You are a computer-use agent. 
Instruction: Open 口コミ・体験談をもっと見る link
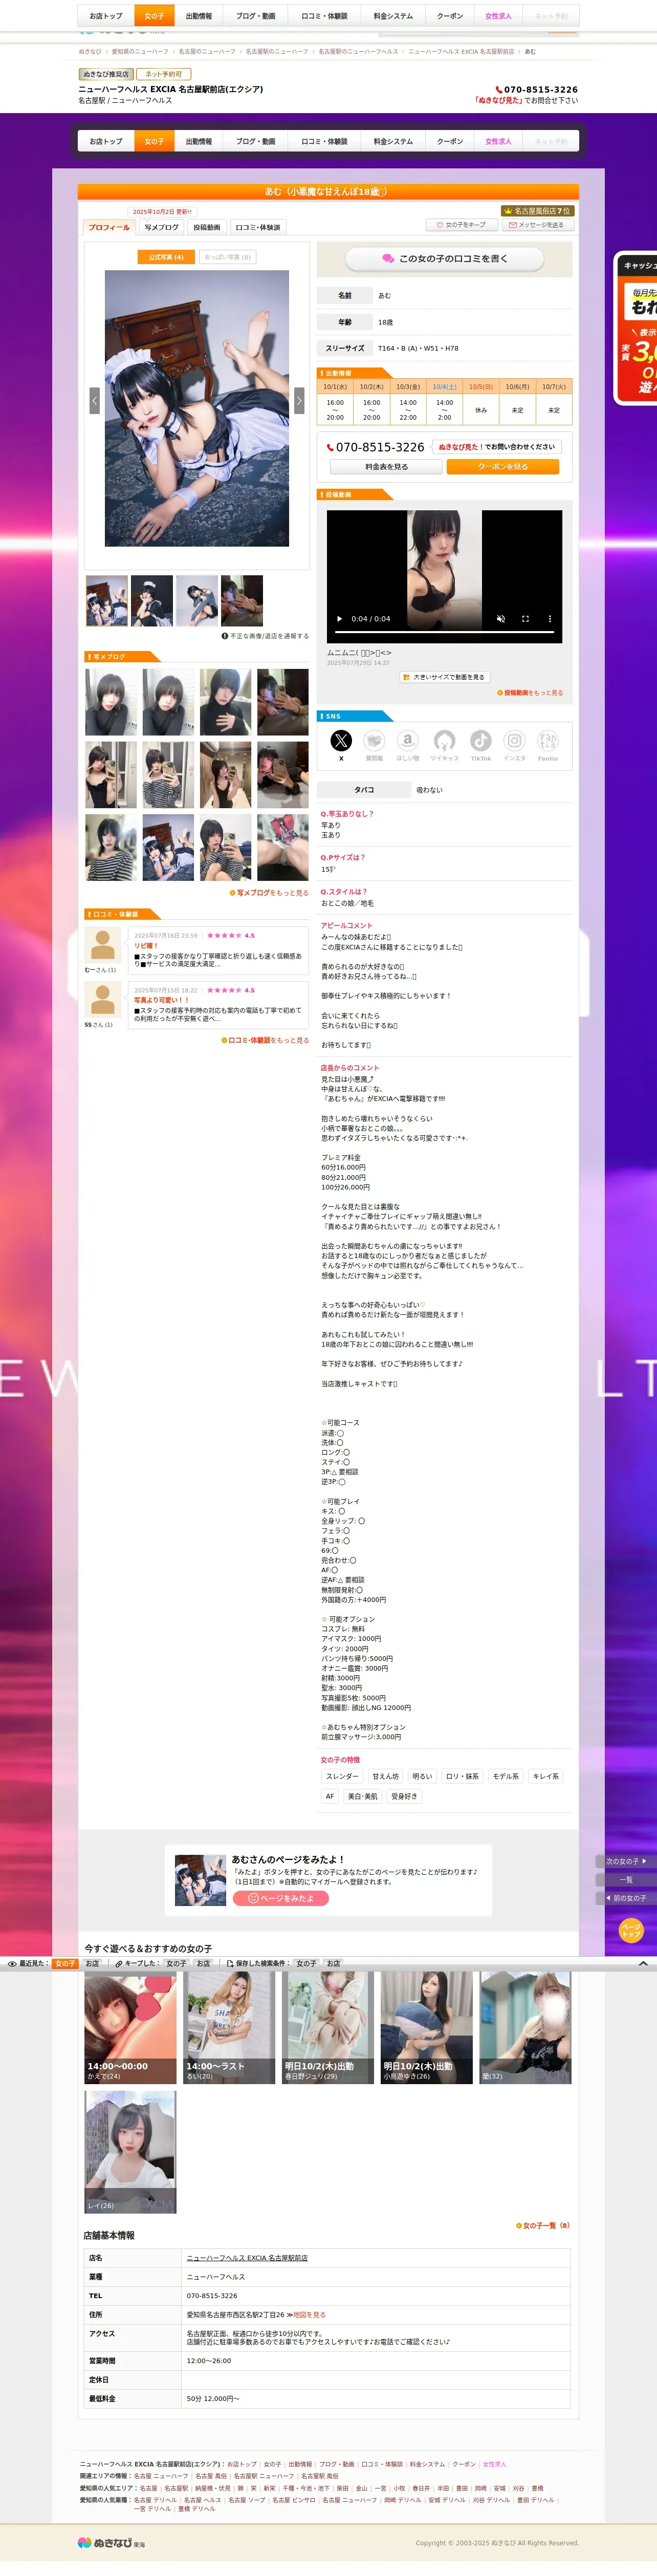coord(265,1040)
